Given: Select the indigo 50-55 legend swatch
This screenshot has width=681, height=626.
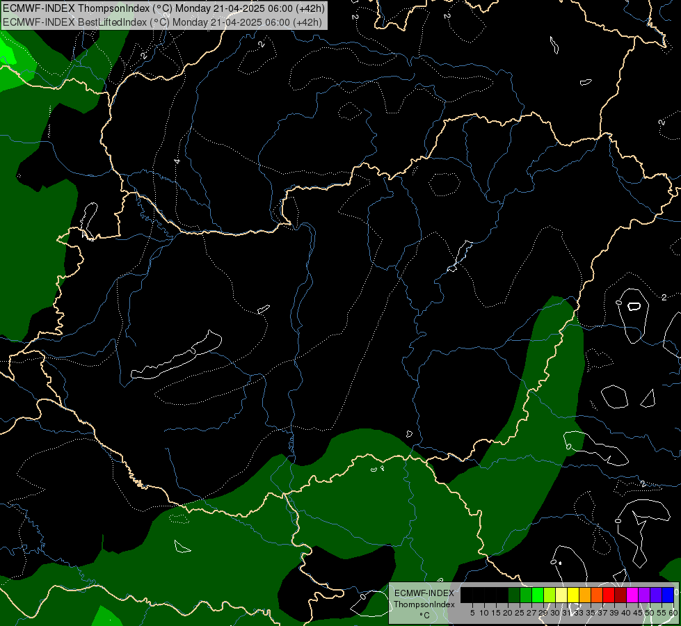Looking at the screenshot, I should coord(656,595).
